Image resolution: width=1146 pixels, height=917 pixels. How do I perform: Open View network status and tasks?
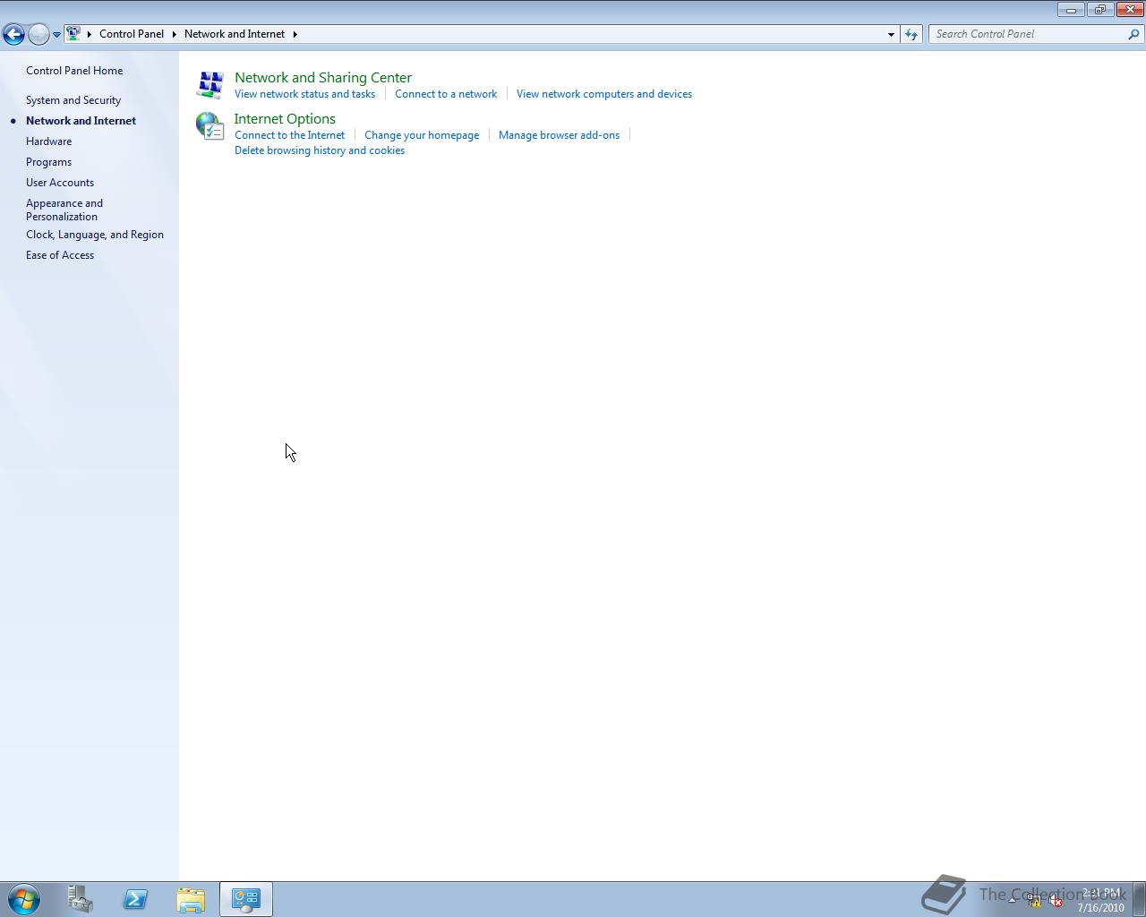click(x=305, y=93)
